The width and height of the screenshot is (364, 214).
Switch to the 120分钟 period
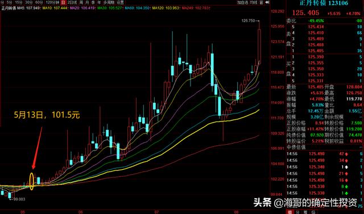point(52,2)
